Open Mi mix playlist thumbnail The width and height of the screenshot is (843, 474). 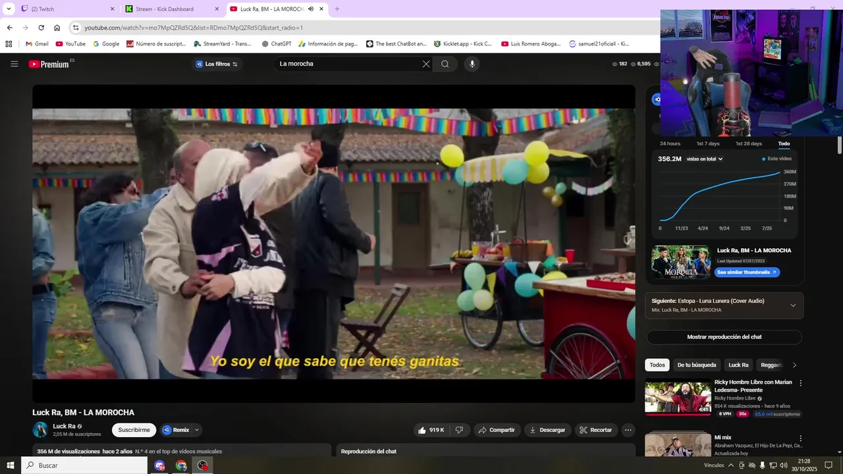(678, 444)
